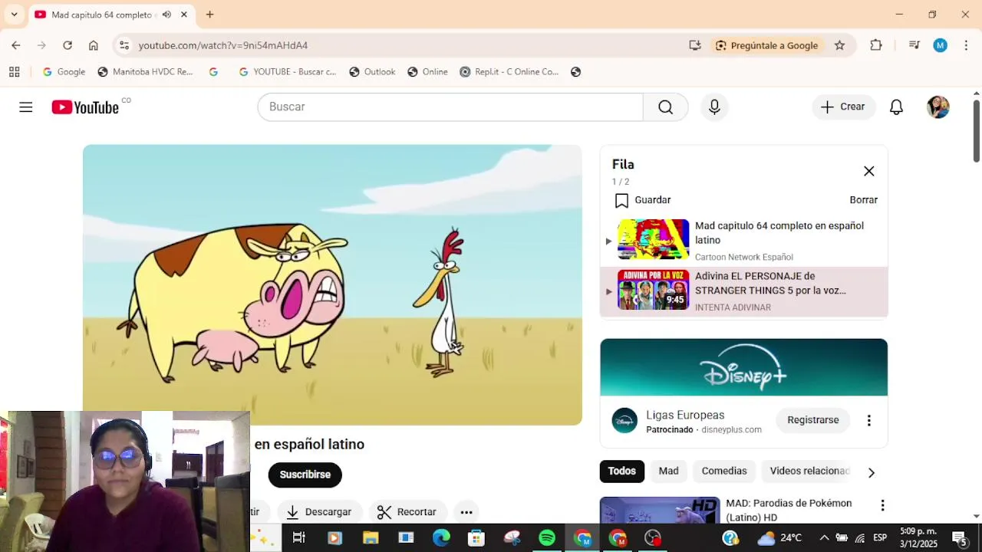The width and height of the screenshot is (982, 552).
Task: Select the Comedias filter chip
Action: click(723, 472)
